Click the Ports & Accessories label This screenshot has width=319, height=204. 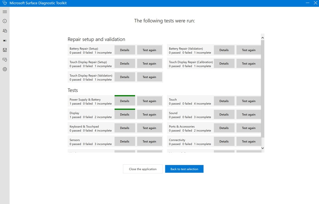[182, 126]
